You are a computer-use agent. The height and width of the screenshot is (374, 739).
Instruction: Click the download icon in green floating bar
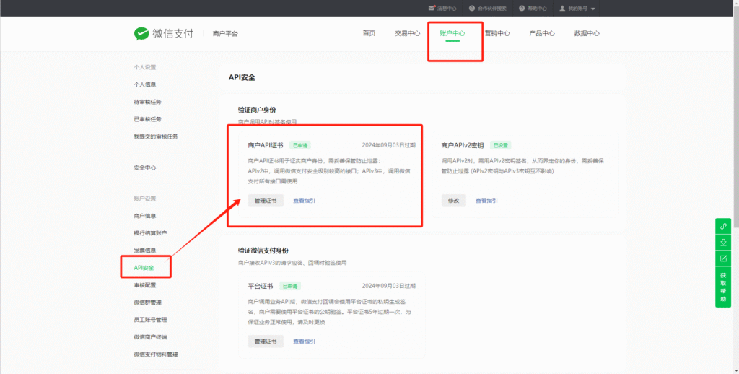pos(723,243)
